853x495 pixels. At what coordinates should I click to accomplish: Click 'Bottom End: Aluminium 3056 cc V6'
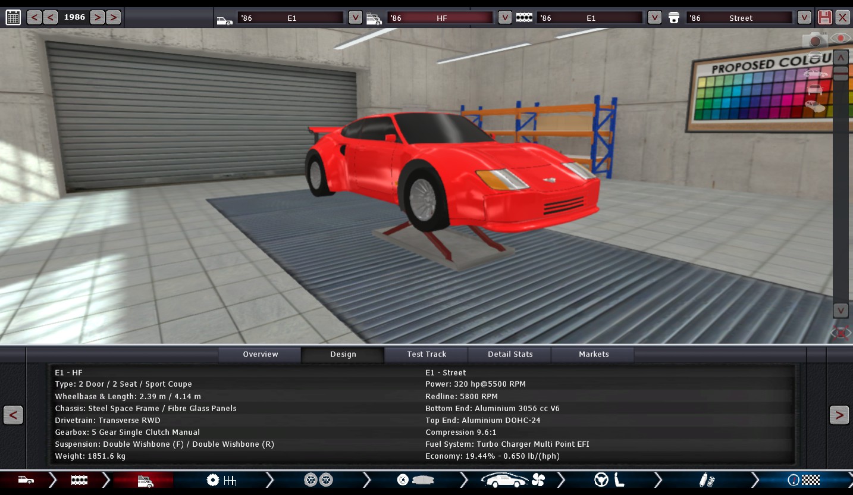click(x=493, y=408)
